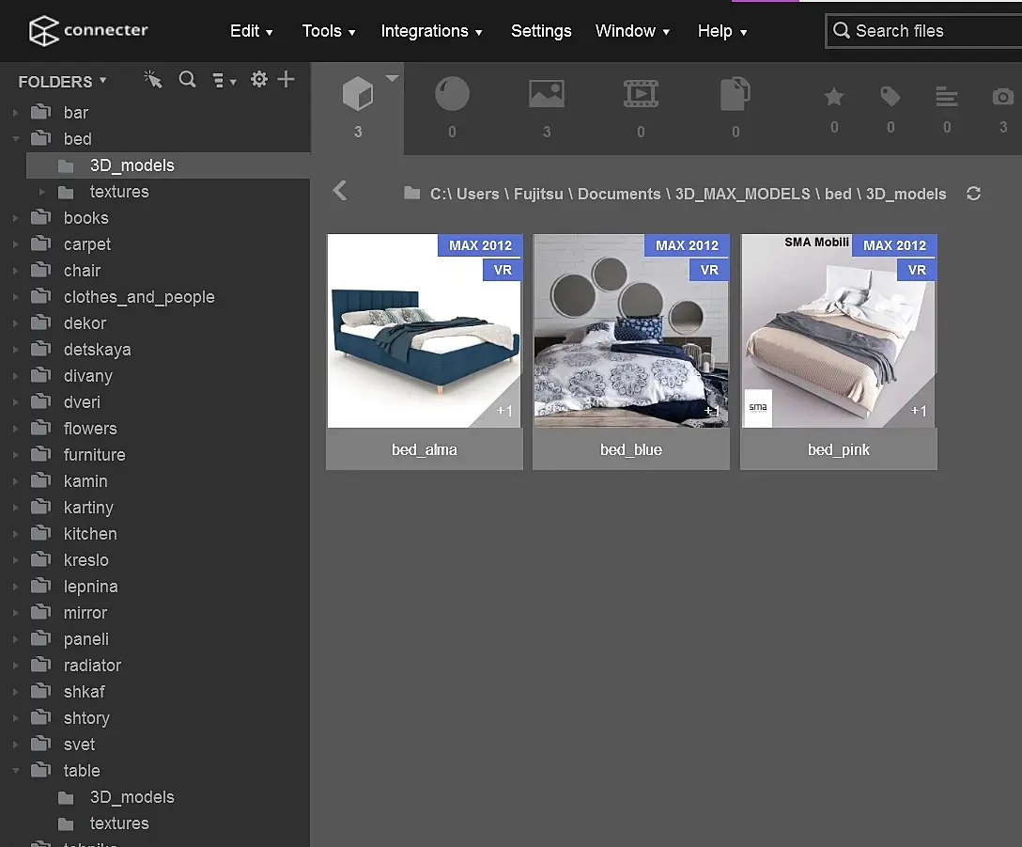
Task: Activate the folder picker cursor icon
Action: 152,80
